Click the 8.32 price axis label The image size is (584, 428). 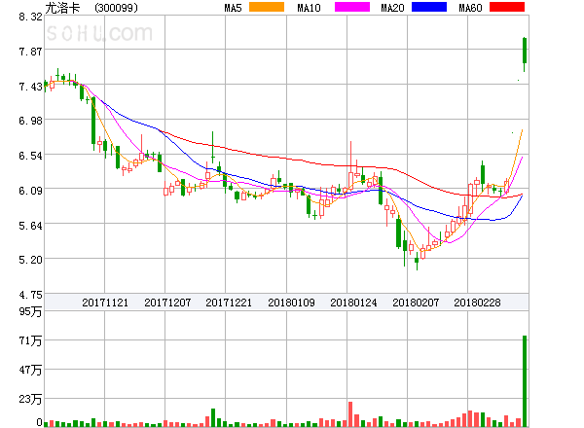coord(30,17)
